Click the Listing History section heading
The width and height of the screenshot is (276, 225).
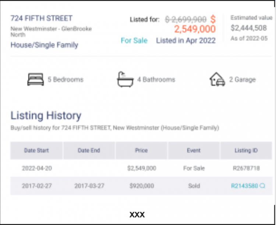point(46,115)
